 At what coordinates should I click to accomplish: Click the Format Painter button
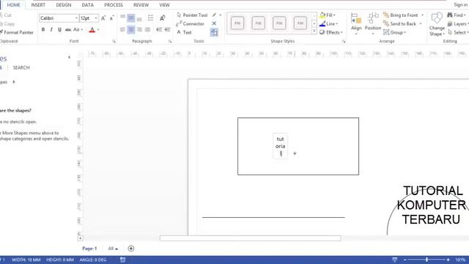tap(17, 32)
